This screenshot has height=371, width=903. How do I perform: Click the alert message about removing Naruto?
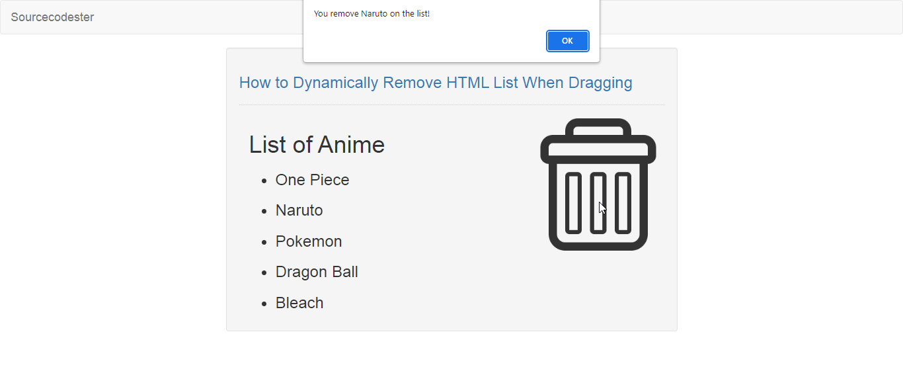click(x=372, y=13)
